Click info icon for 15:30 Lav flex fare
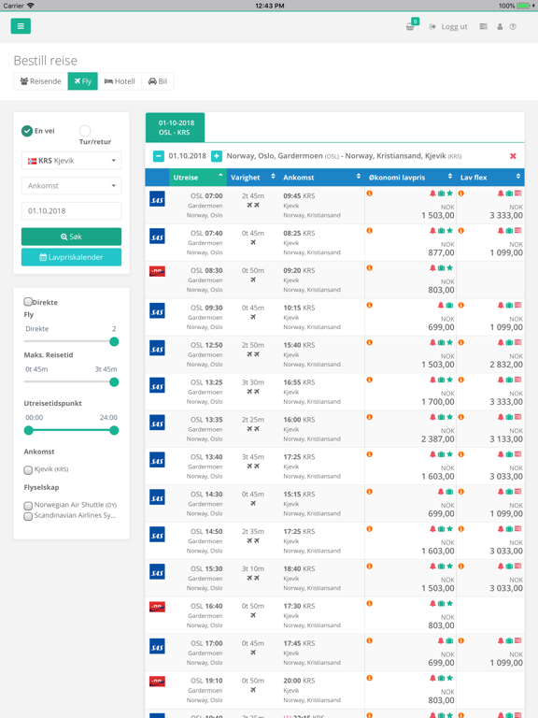This screenshot has width=538, height=718. (461, 566)
